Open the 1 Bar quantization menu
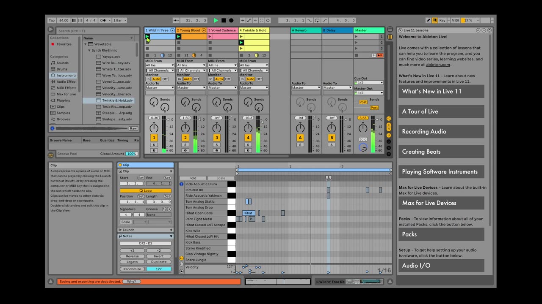 (119, 20)
